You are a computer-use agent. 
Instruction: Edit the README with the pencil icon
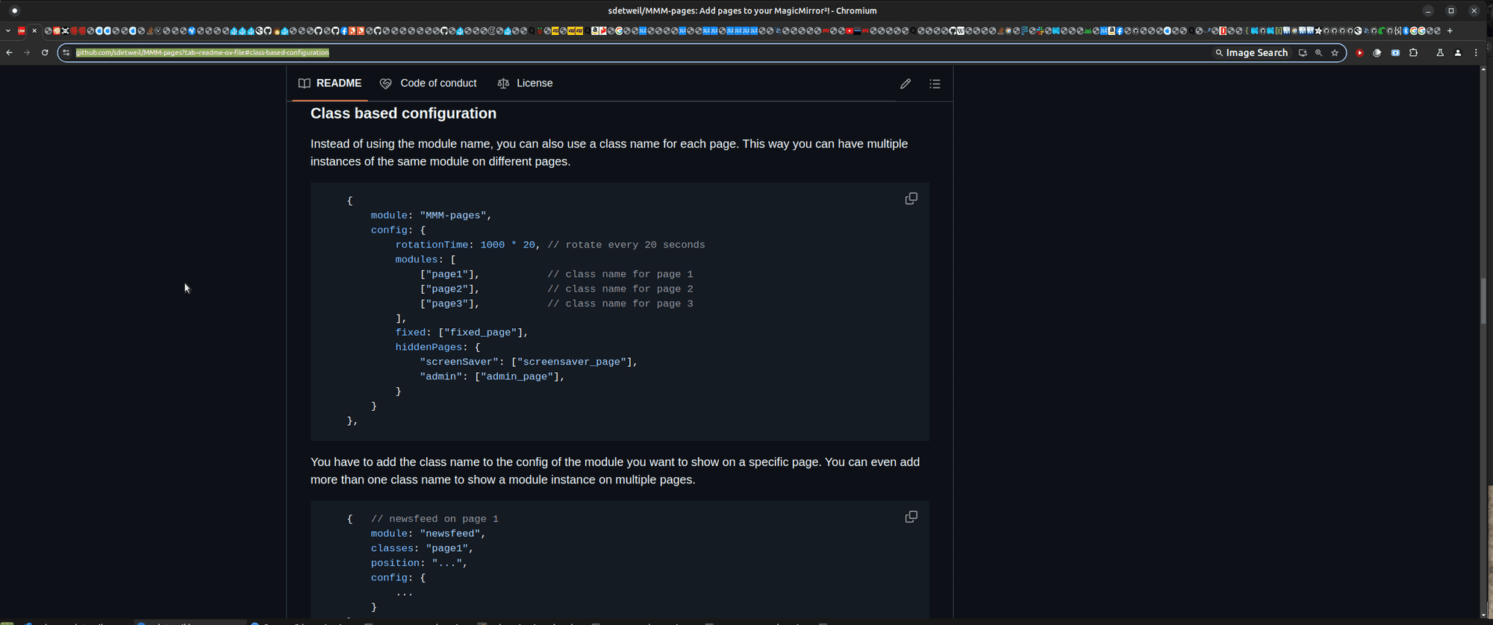point(906,84)
